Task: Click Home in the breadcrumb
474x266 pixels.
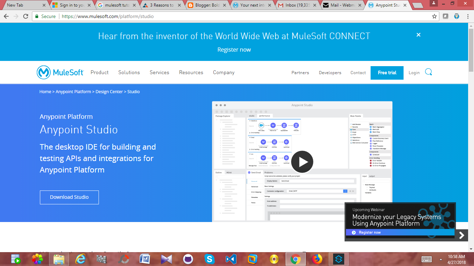Action: click(x=45, y=92)
